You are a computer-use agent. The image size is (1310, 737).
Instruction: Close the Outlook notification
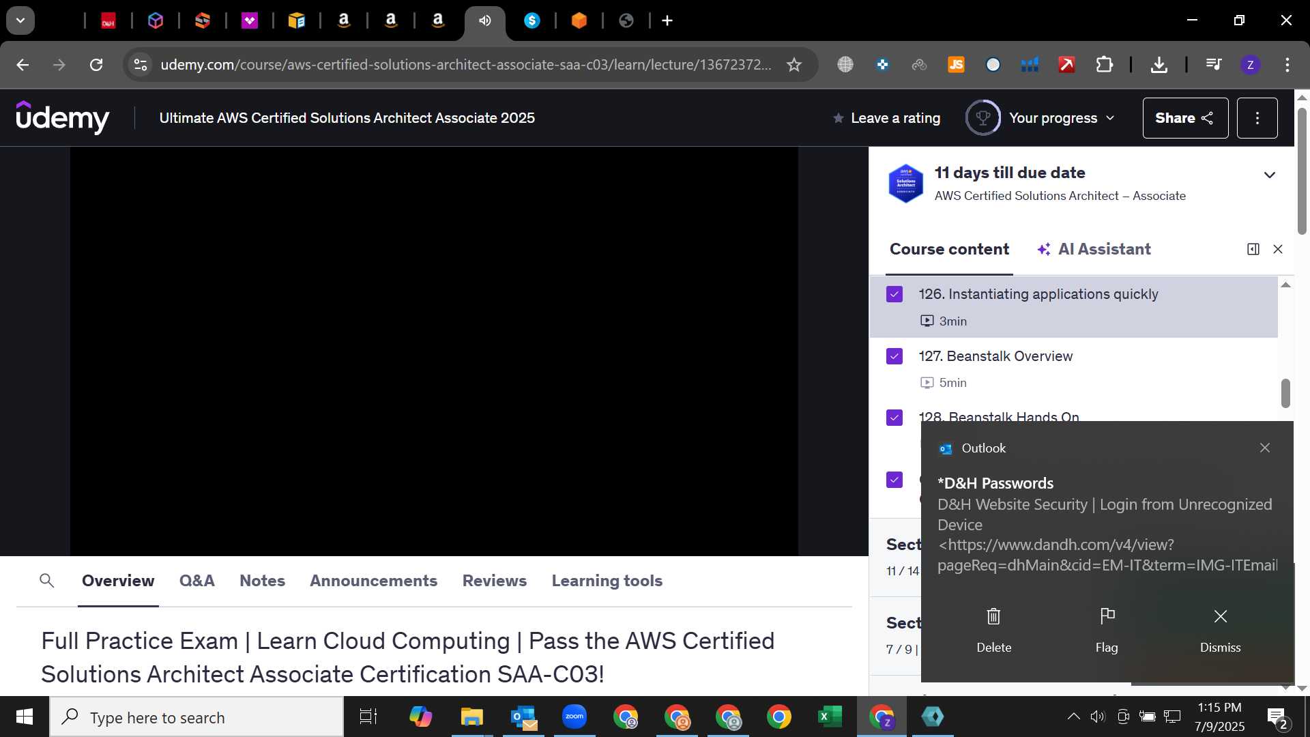click(x=1264, y=448)
